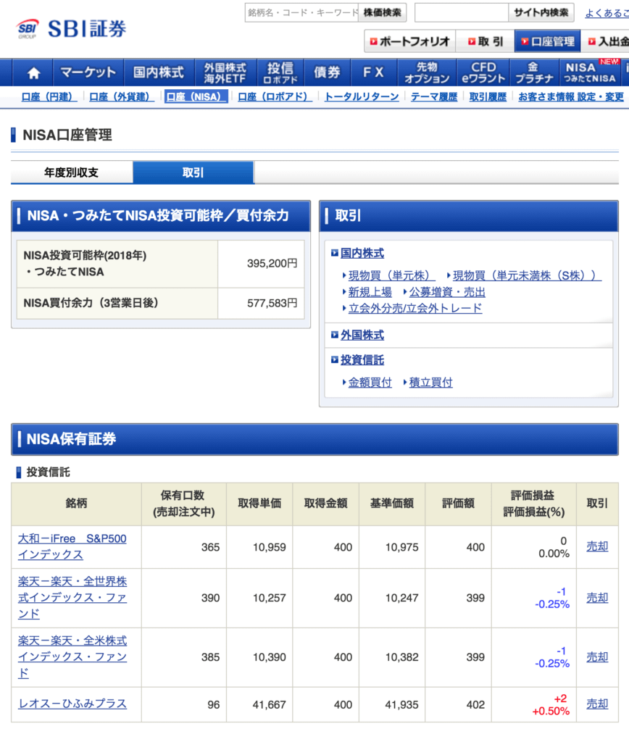Open the 投信 ロボアド menu
The height and width of the screenshot is (742, 629).
point(280,73)
